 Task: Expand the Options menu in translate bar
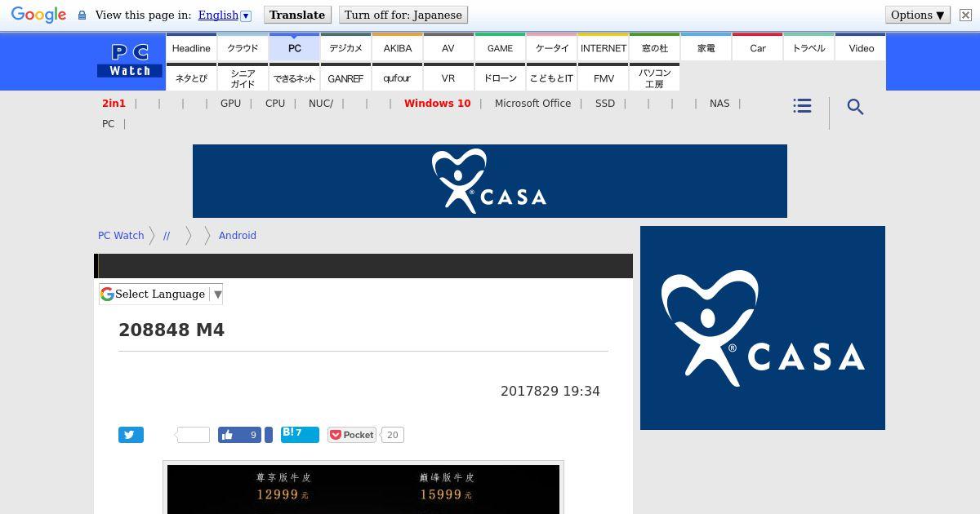[917, 15]
